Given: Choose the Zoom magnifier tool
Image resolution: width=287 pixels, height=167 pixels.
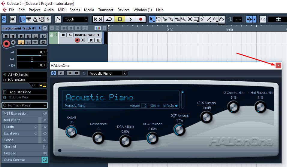Looking at the screenshot, I should click(x=183, y=19).
